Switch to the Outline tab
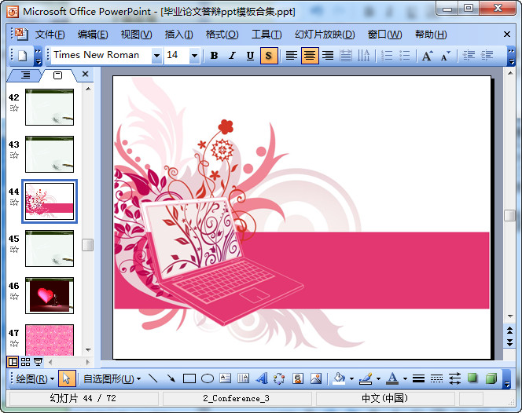The height and width of the screenshot is (413, 522). 25,75
